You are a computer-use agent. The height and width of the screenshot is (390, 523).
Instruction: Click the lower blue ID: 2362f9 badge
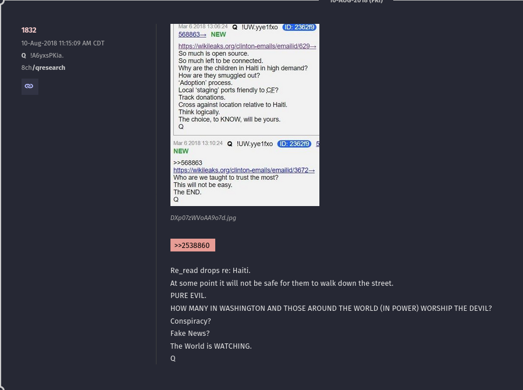294,144
